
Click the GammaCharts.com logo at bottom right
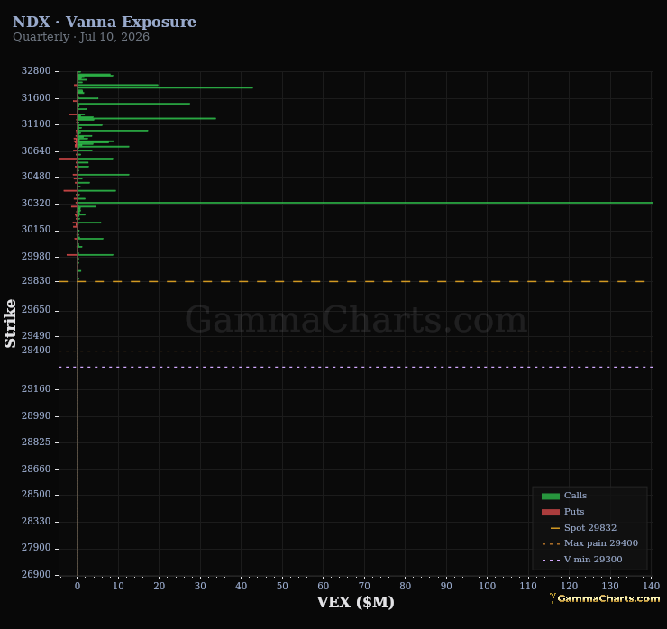click(605, 598)
